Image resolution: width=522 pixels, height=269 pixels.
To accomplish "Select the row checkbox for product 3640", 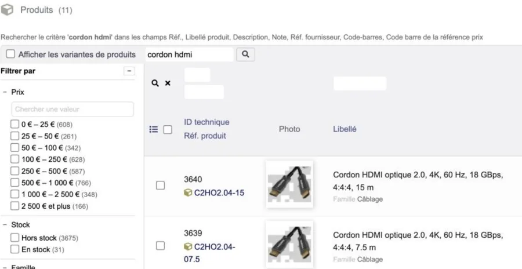I will [x=160, y=186].
